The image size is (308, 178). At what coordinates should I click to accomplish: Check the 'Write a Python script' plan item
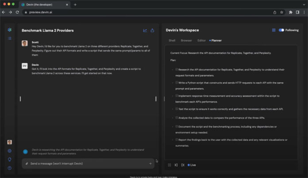click(x=177, y=82)
